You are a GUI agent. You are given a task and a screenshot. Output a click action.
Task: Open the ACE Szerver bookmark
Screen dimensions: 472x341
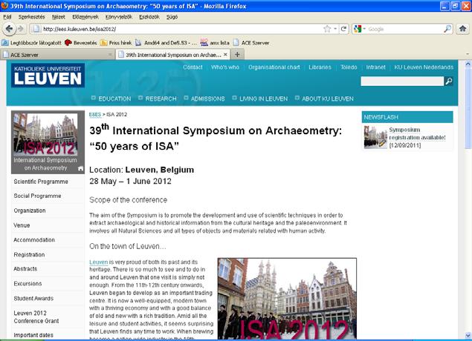(x=251, y=43)
